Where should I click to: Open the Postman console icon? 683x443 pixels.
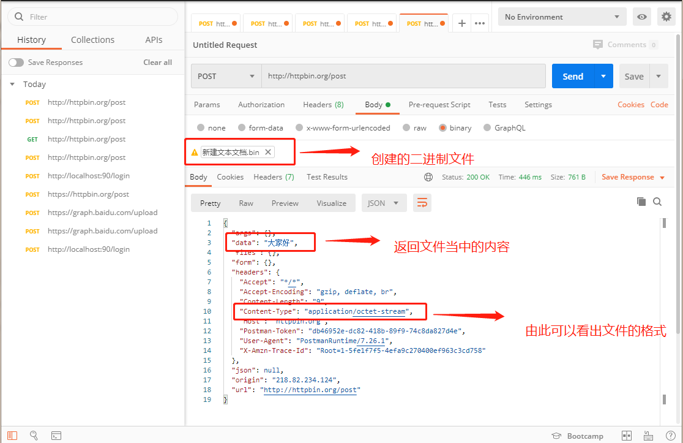pos(56,435)
